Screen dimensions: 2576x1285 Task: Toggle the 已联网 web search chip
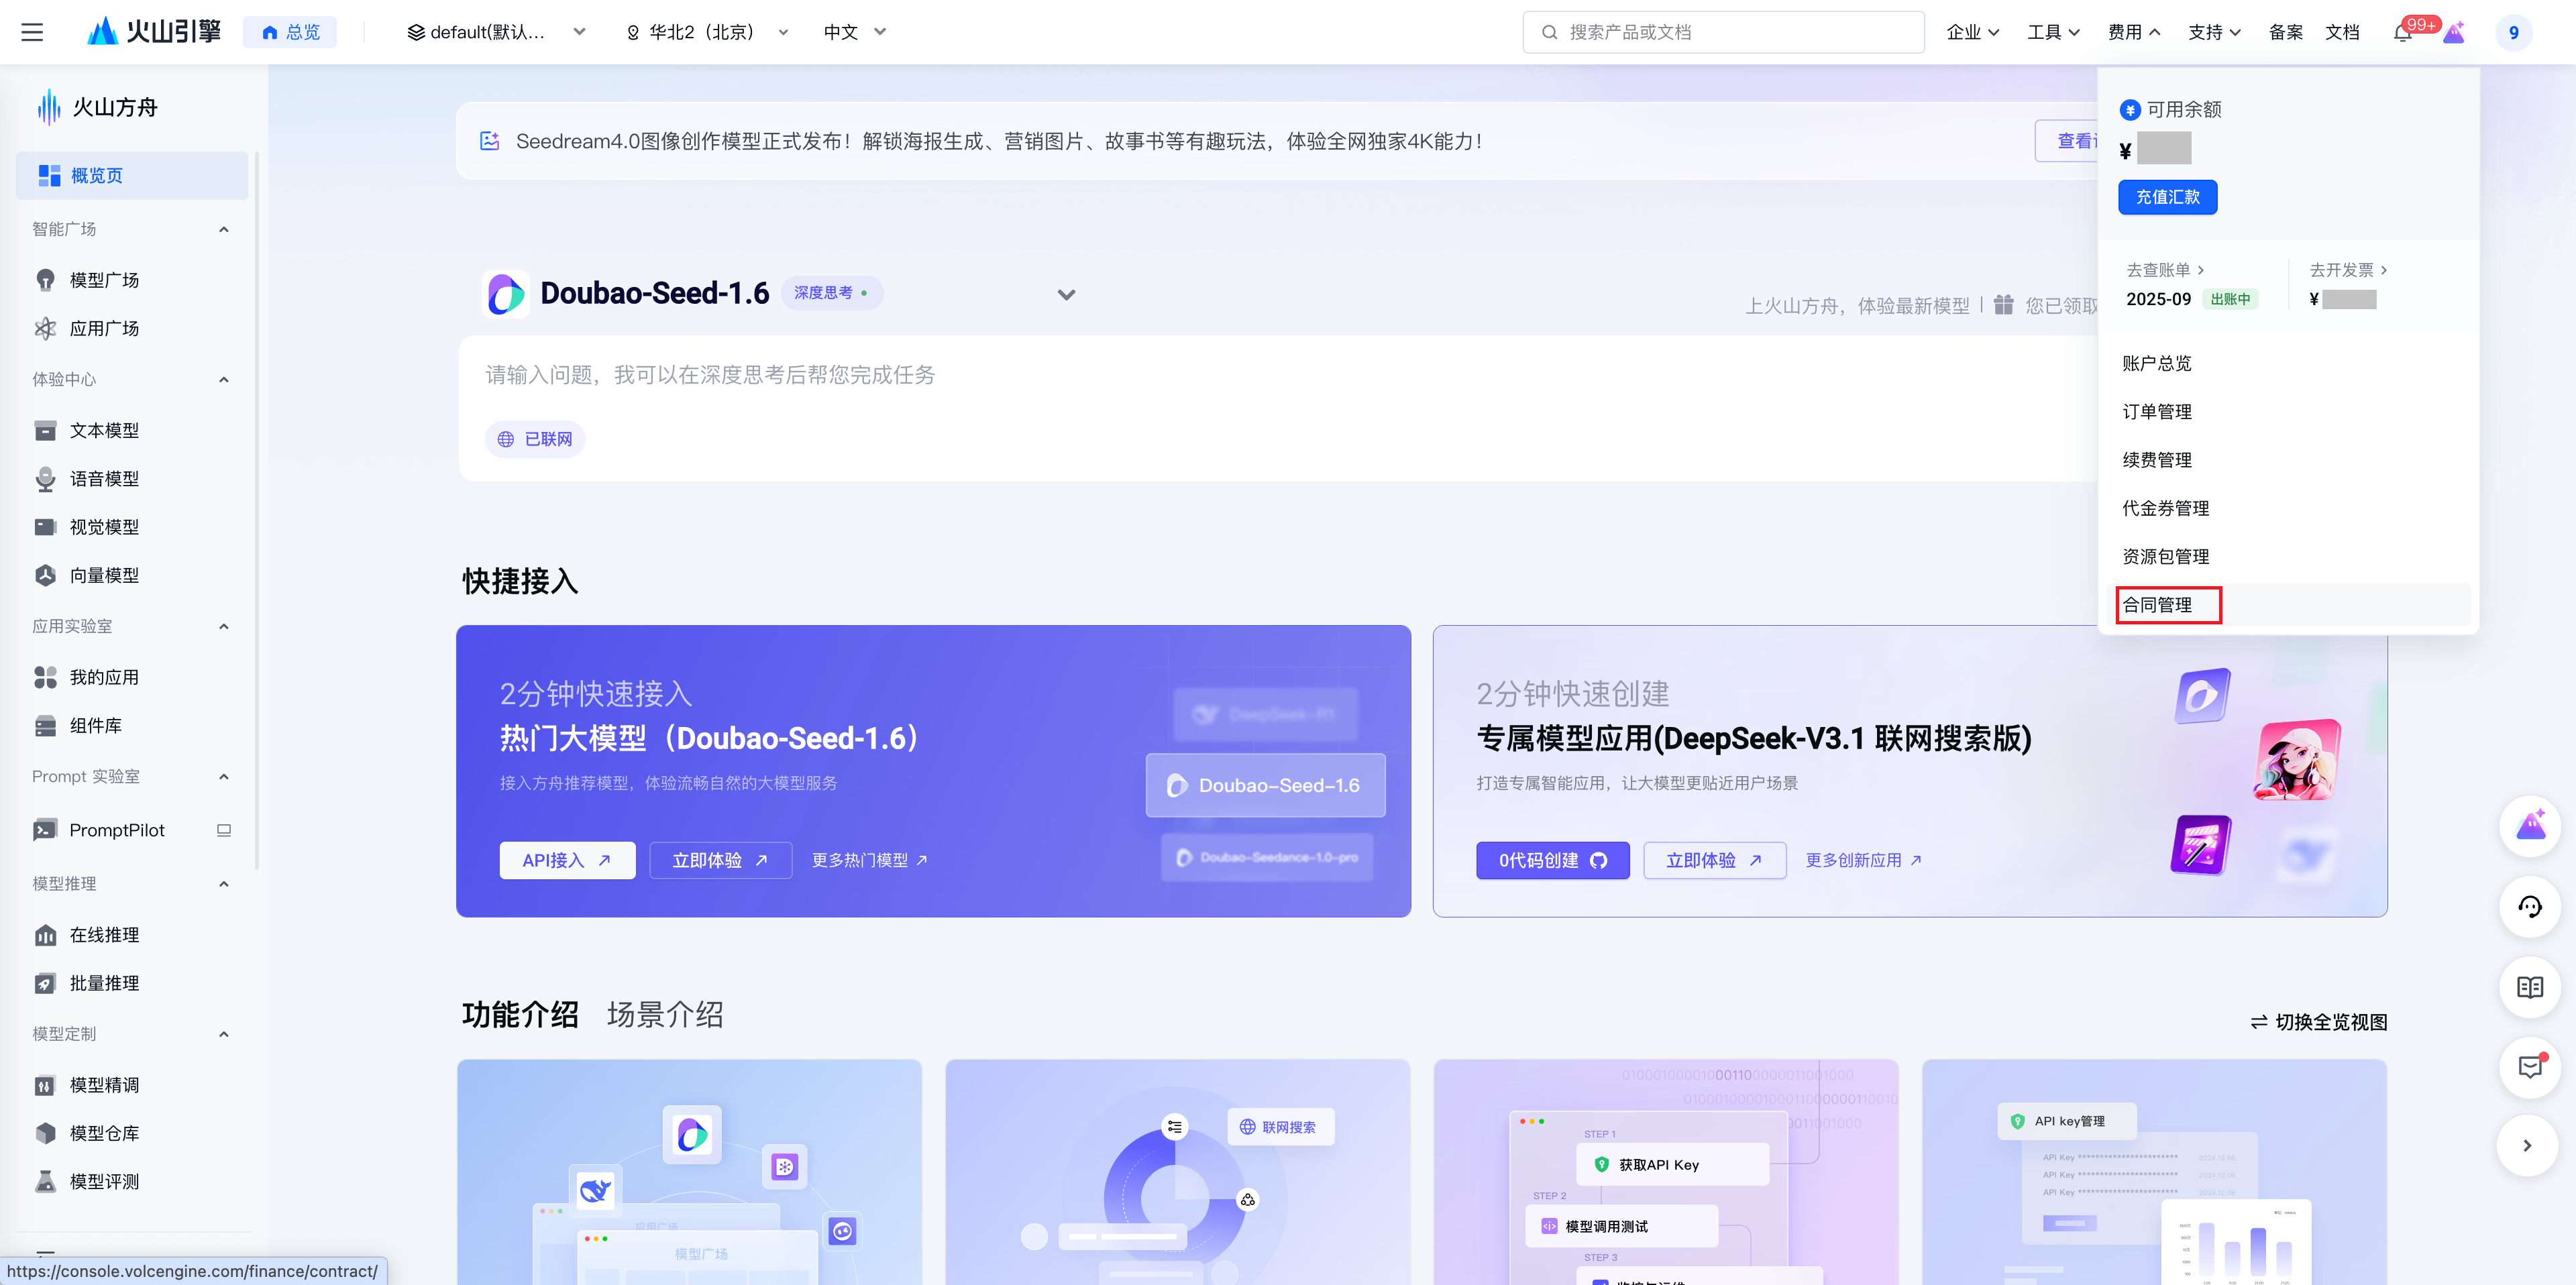click(x=535, y=439)
